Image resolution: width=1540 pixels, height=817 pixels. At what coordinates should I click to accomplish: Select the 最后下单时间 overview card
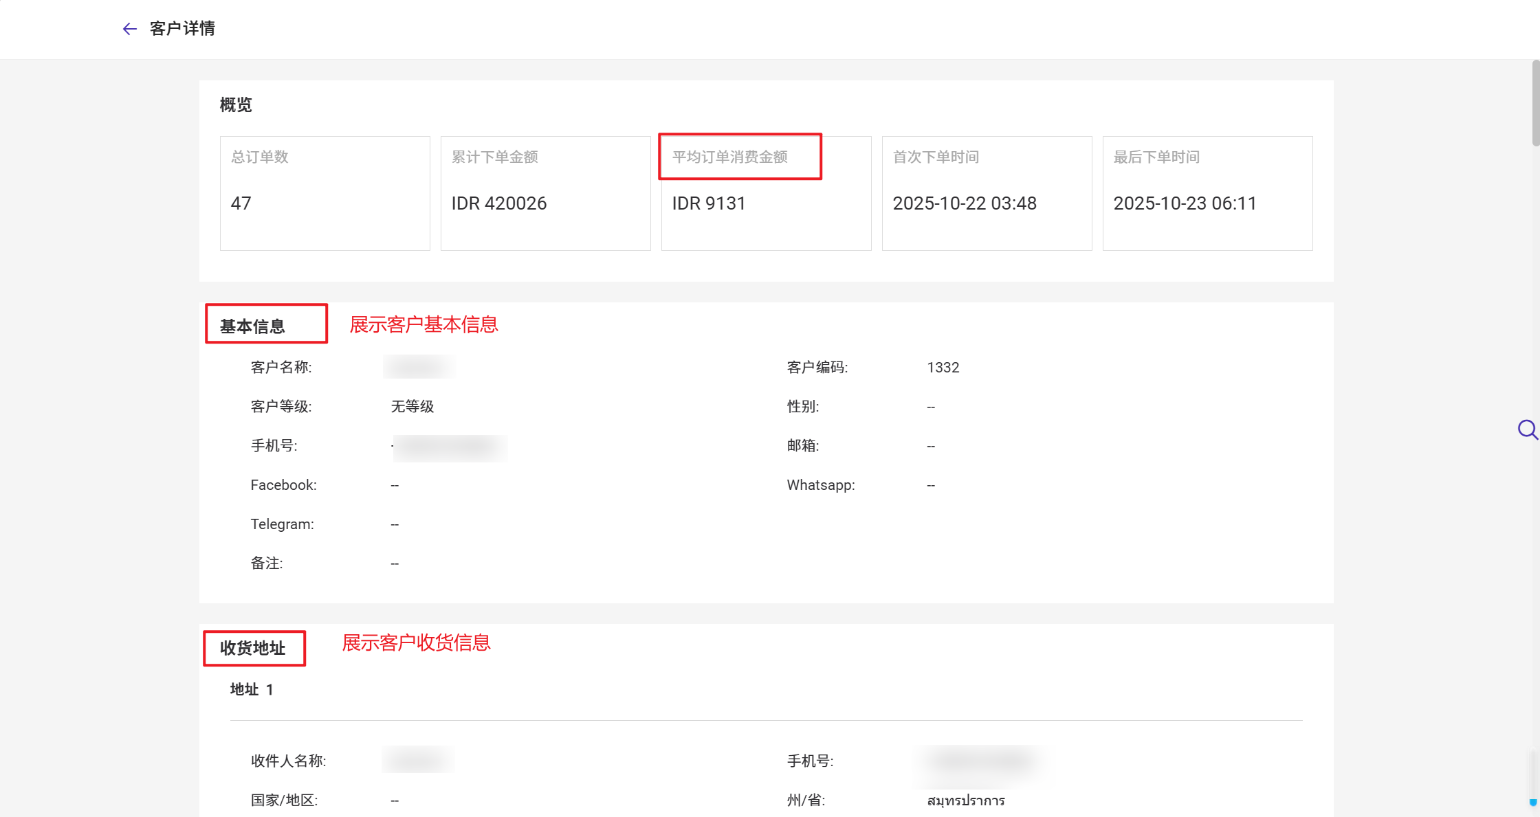(x=1207, y=193)
